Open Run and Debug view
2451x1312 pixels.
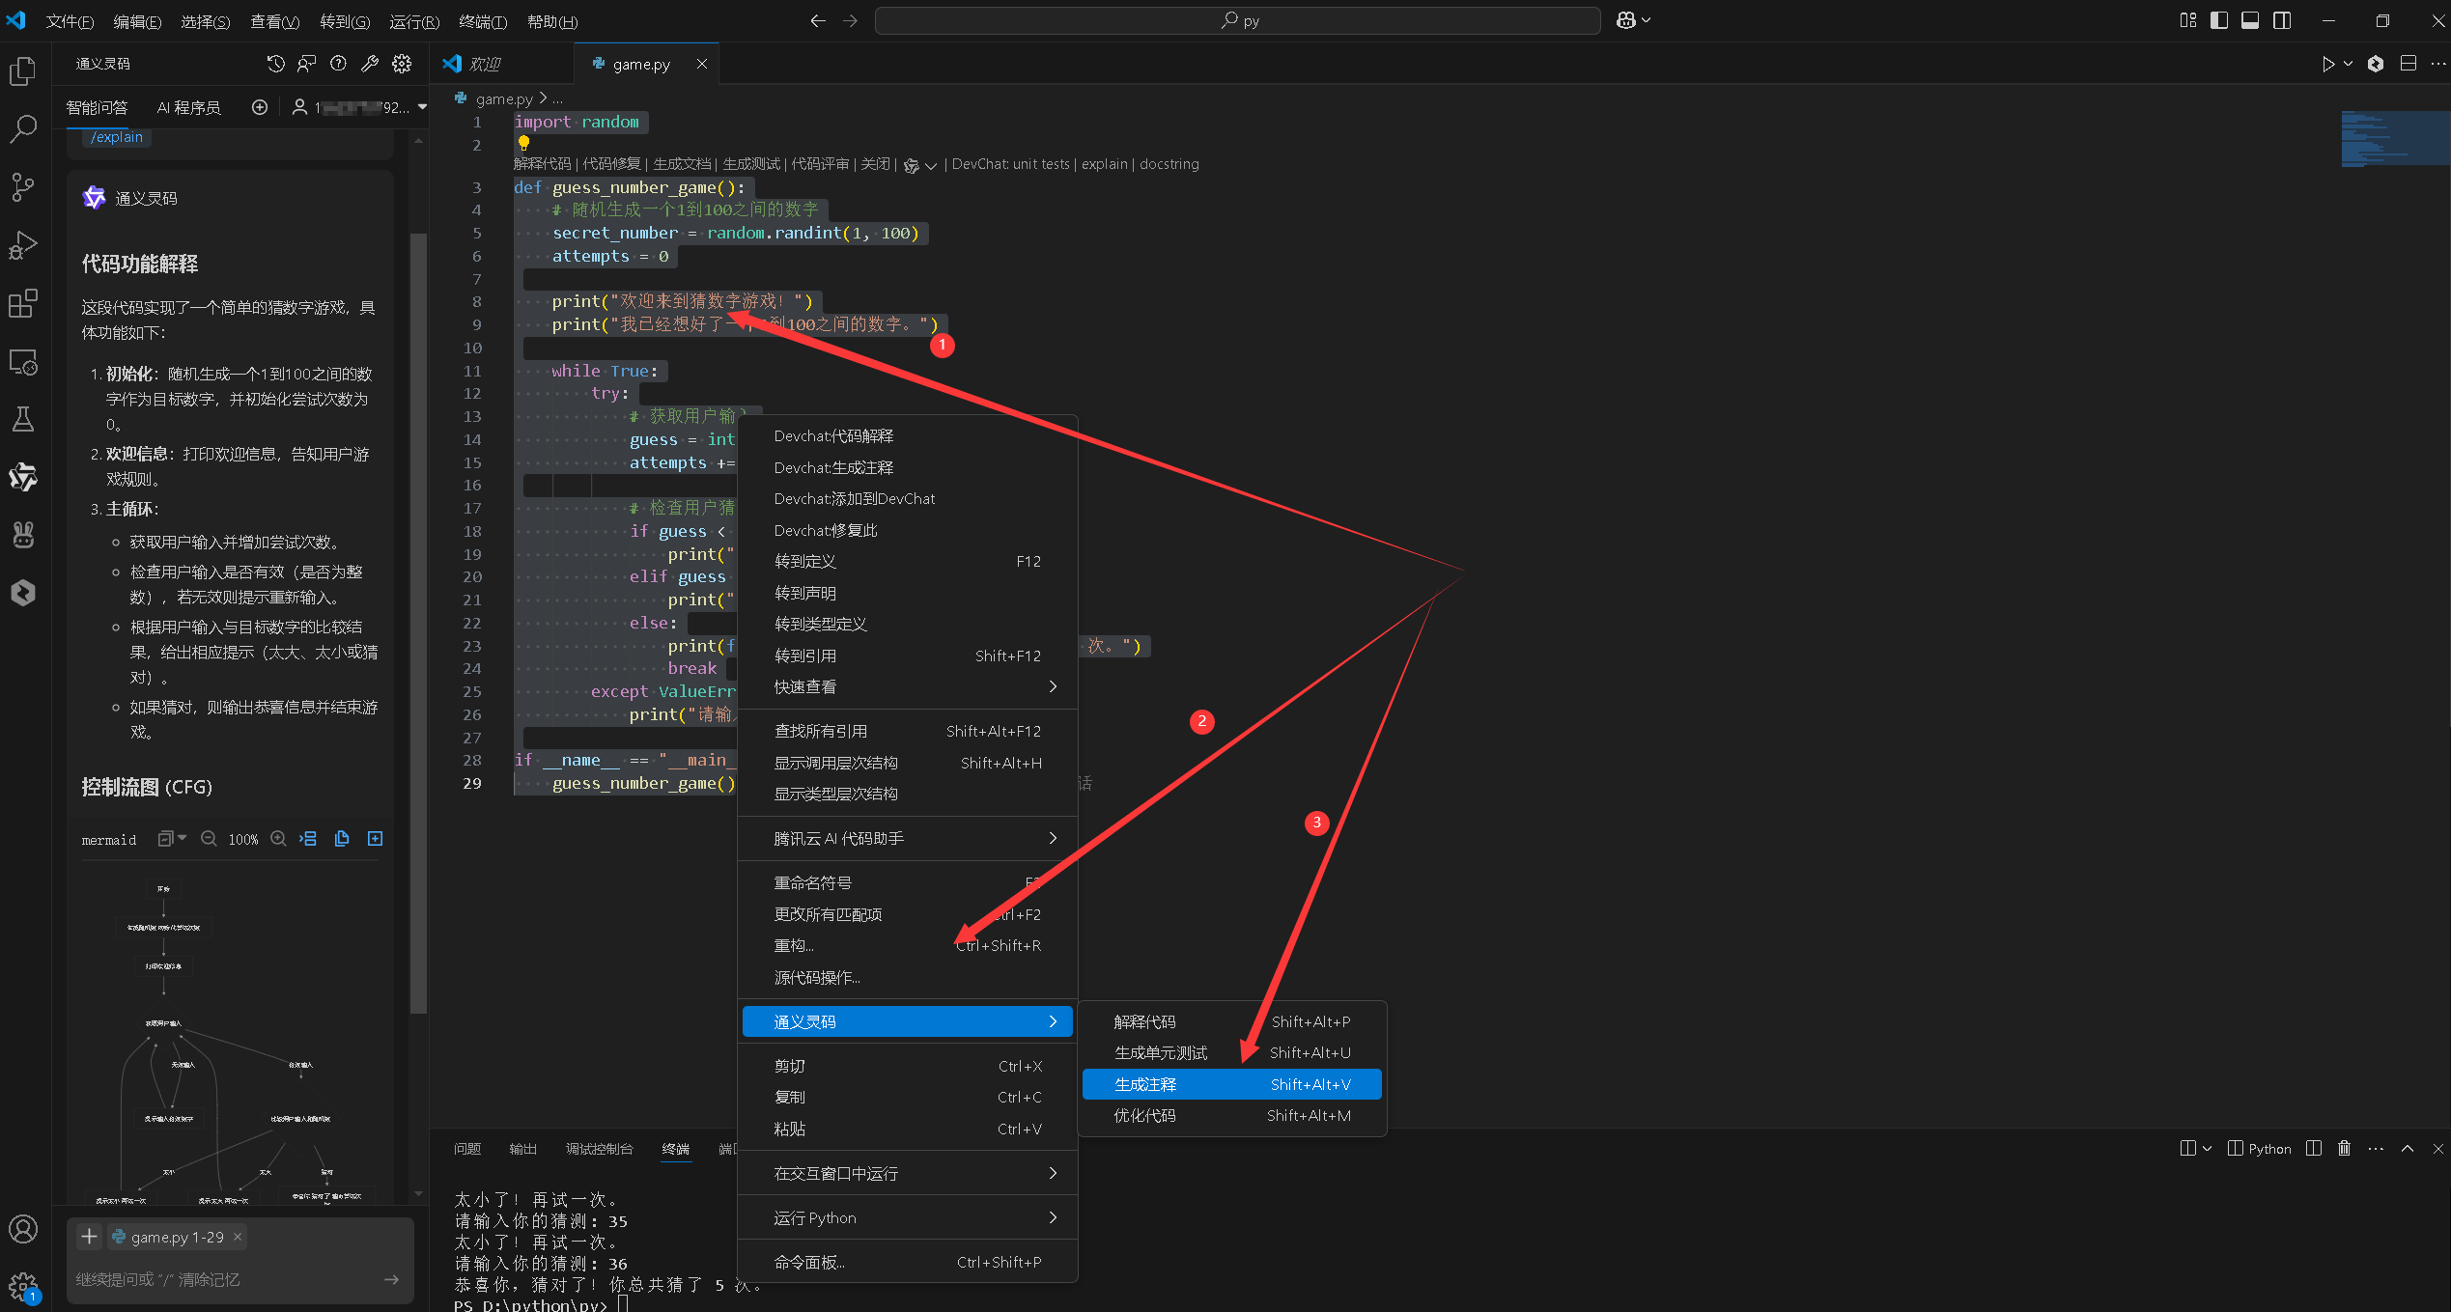(23, 245)
